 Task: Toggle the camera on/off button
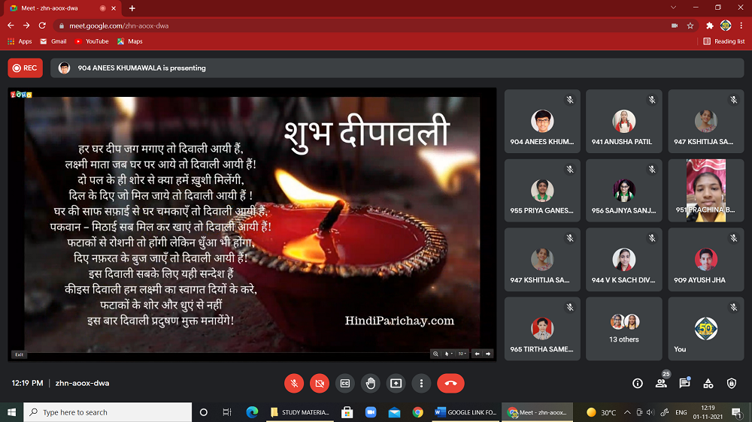tap(320, 383)
